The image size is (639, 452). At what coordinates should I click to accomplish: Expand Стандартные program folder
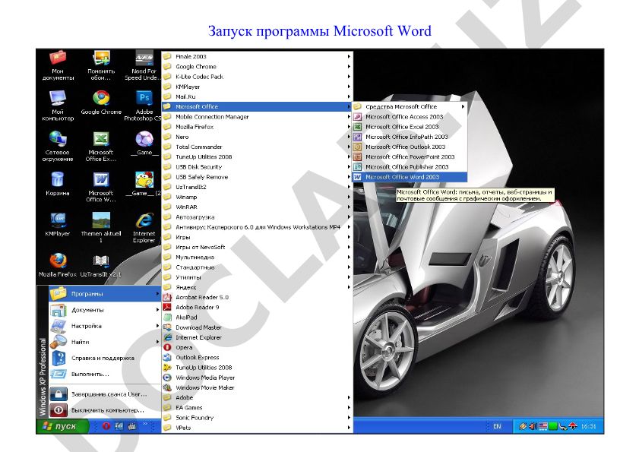pyautogui.click(x=257, y=267)
